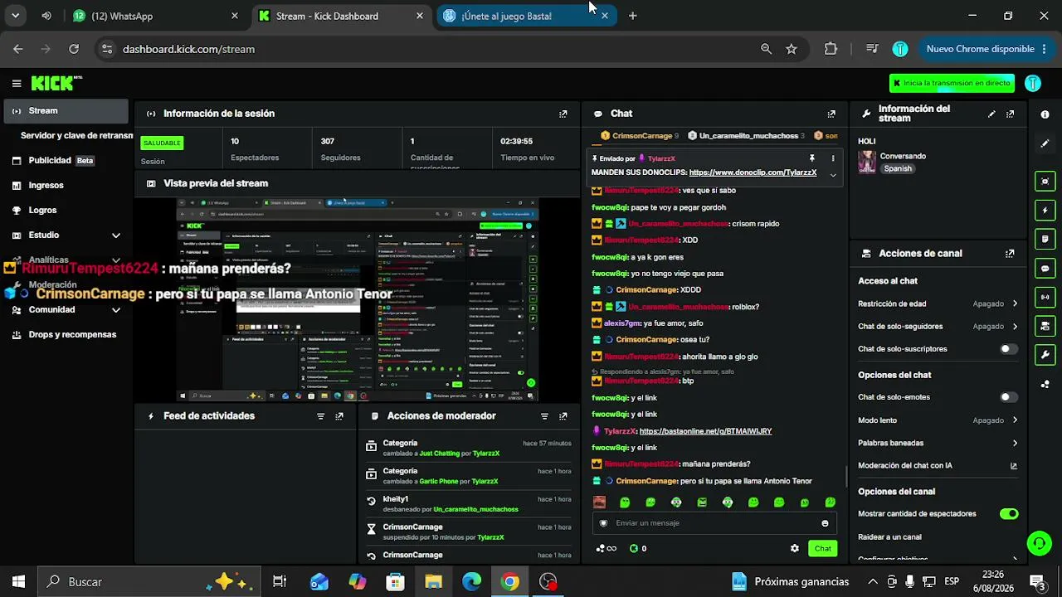Screen dimensions: 1062x597
Task: Open pinned message three-dot options
Action: (x=833, y=158)
